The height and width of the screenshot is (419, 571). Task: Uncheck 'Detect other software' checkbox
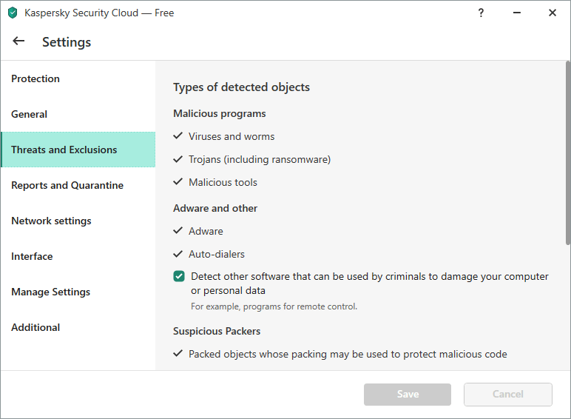tap(179, 277)
